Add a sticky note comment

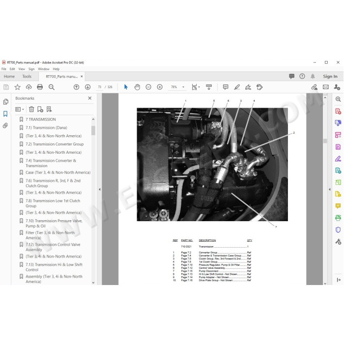point(226,87)
